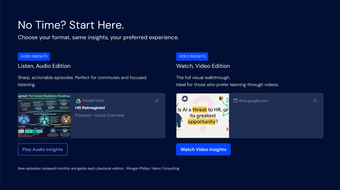Click the Choose your format subtitle text
The height and width of the screenshot is (190, 340).
pos(98,37)
